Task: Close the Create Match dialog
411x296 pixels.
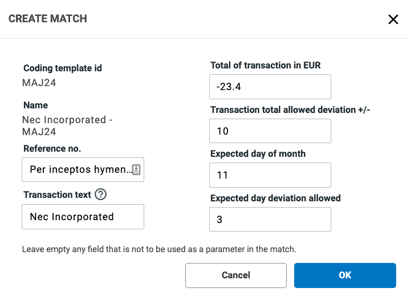Action: click(x=393, y=19)
